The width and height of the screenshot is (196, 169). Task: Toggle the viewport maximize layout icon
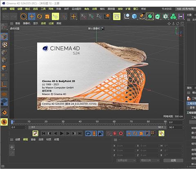pos(182,24)
